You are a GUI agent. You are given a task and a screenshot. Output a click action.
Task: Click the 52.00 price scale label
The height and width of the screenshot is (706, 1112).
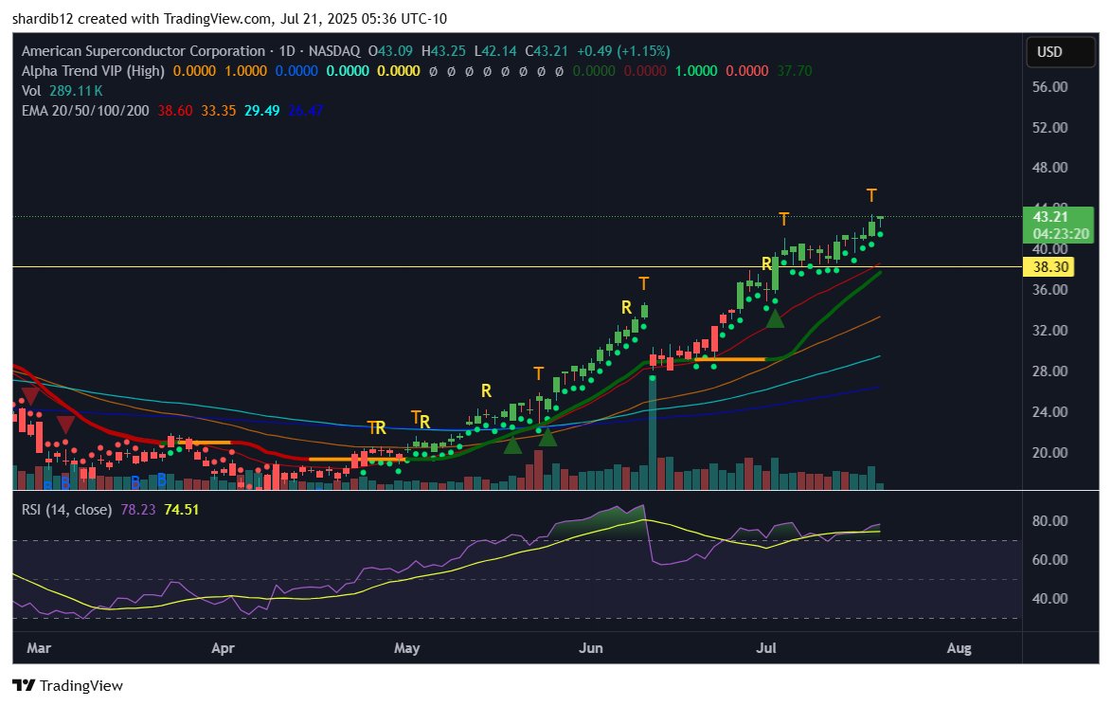point(1049,128)
